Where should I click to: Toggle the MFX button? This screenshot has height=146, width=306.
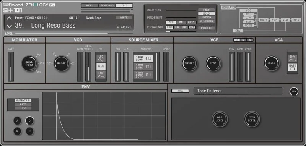coord(180,91)
